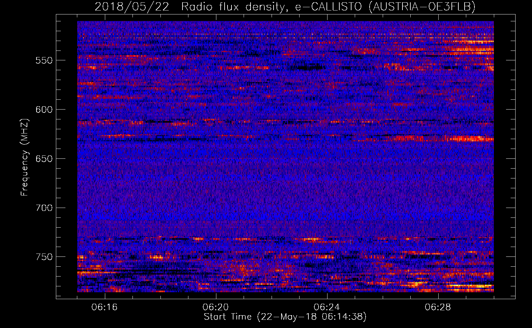Click the 750 frequency tick label
The width and height of the screenshot is (532, 328).
44,257
